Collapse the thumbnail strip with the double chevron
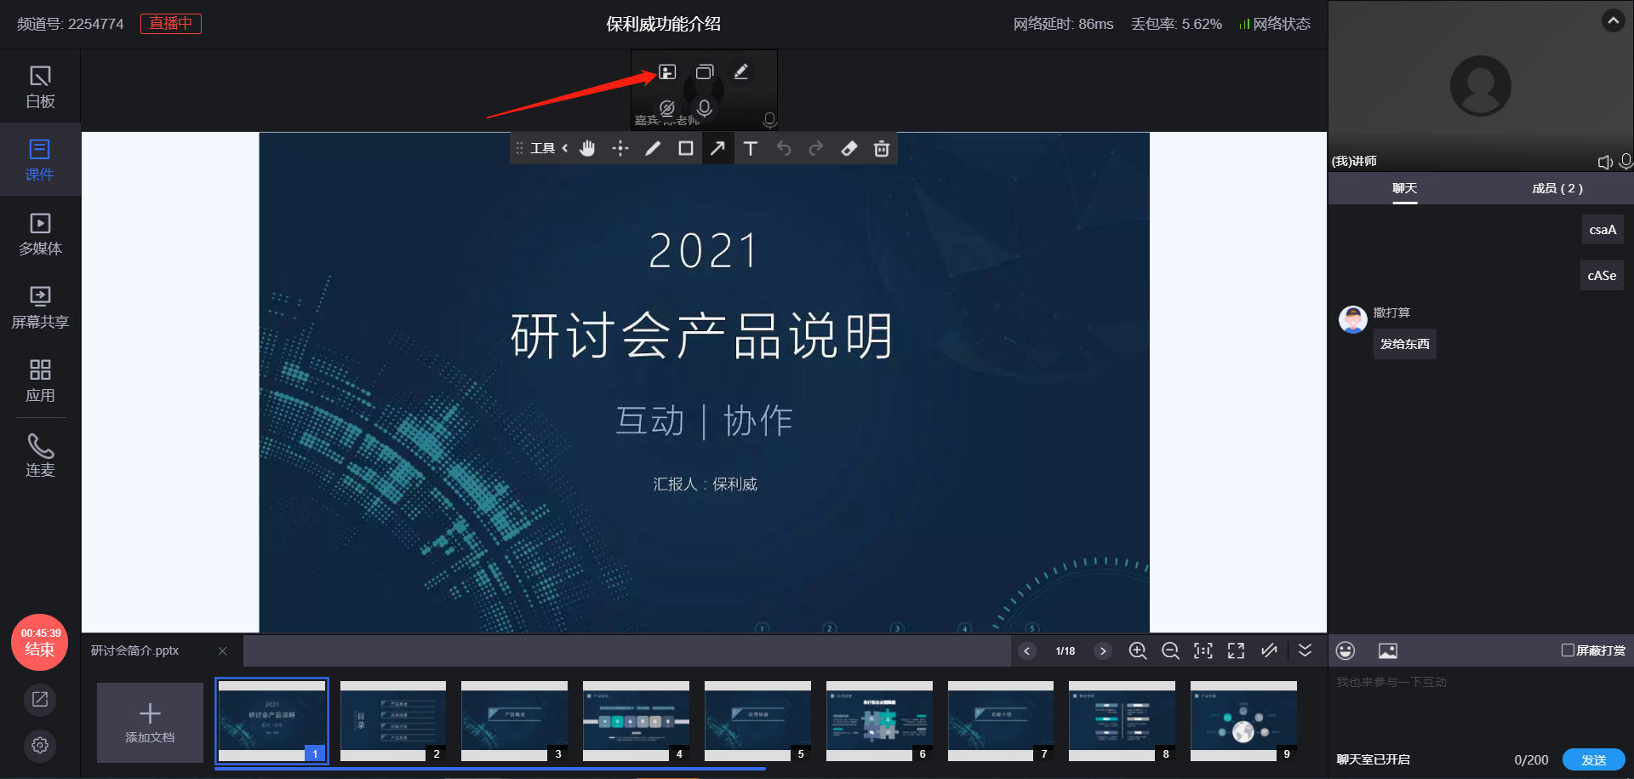 1305,650
